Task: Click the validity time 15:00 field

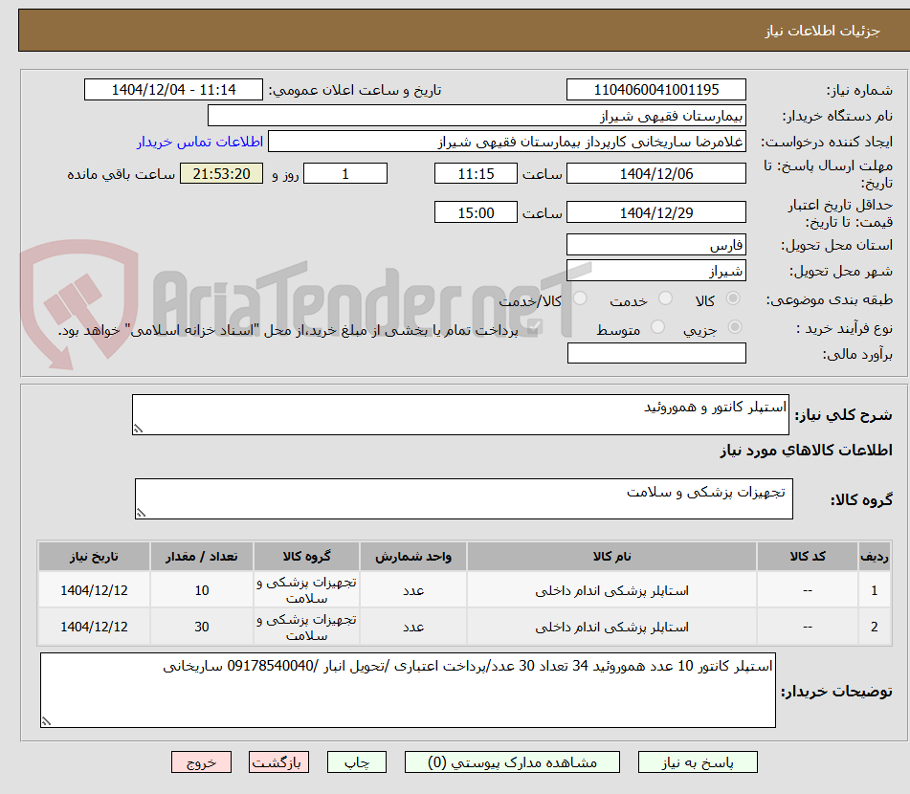Action: pyautogui.click(x=476, y=212)
